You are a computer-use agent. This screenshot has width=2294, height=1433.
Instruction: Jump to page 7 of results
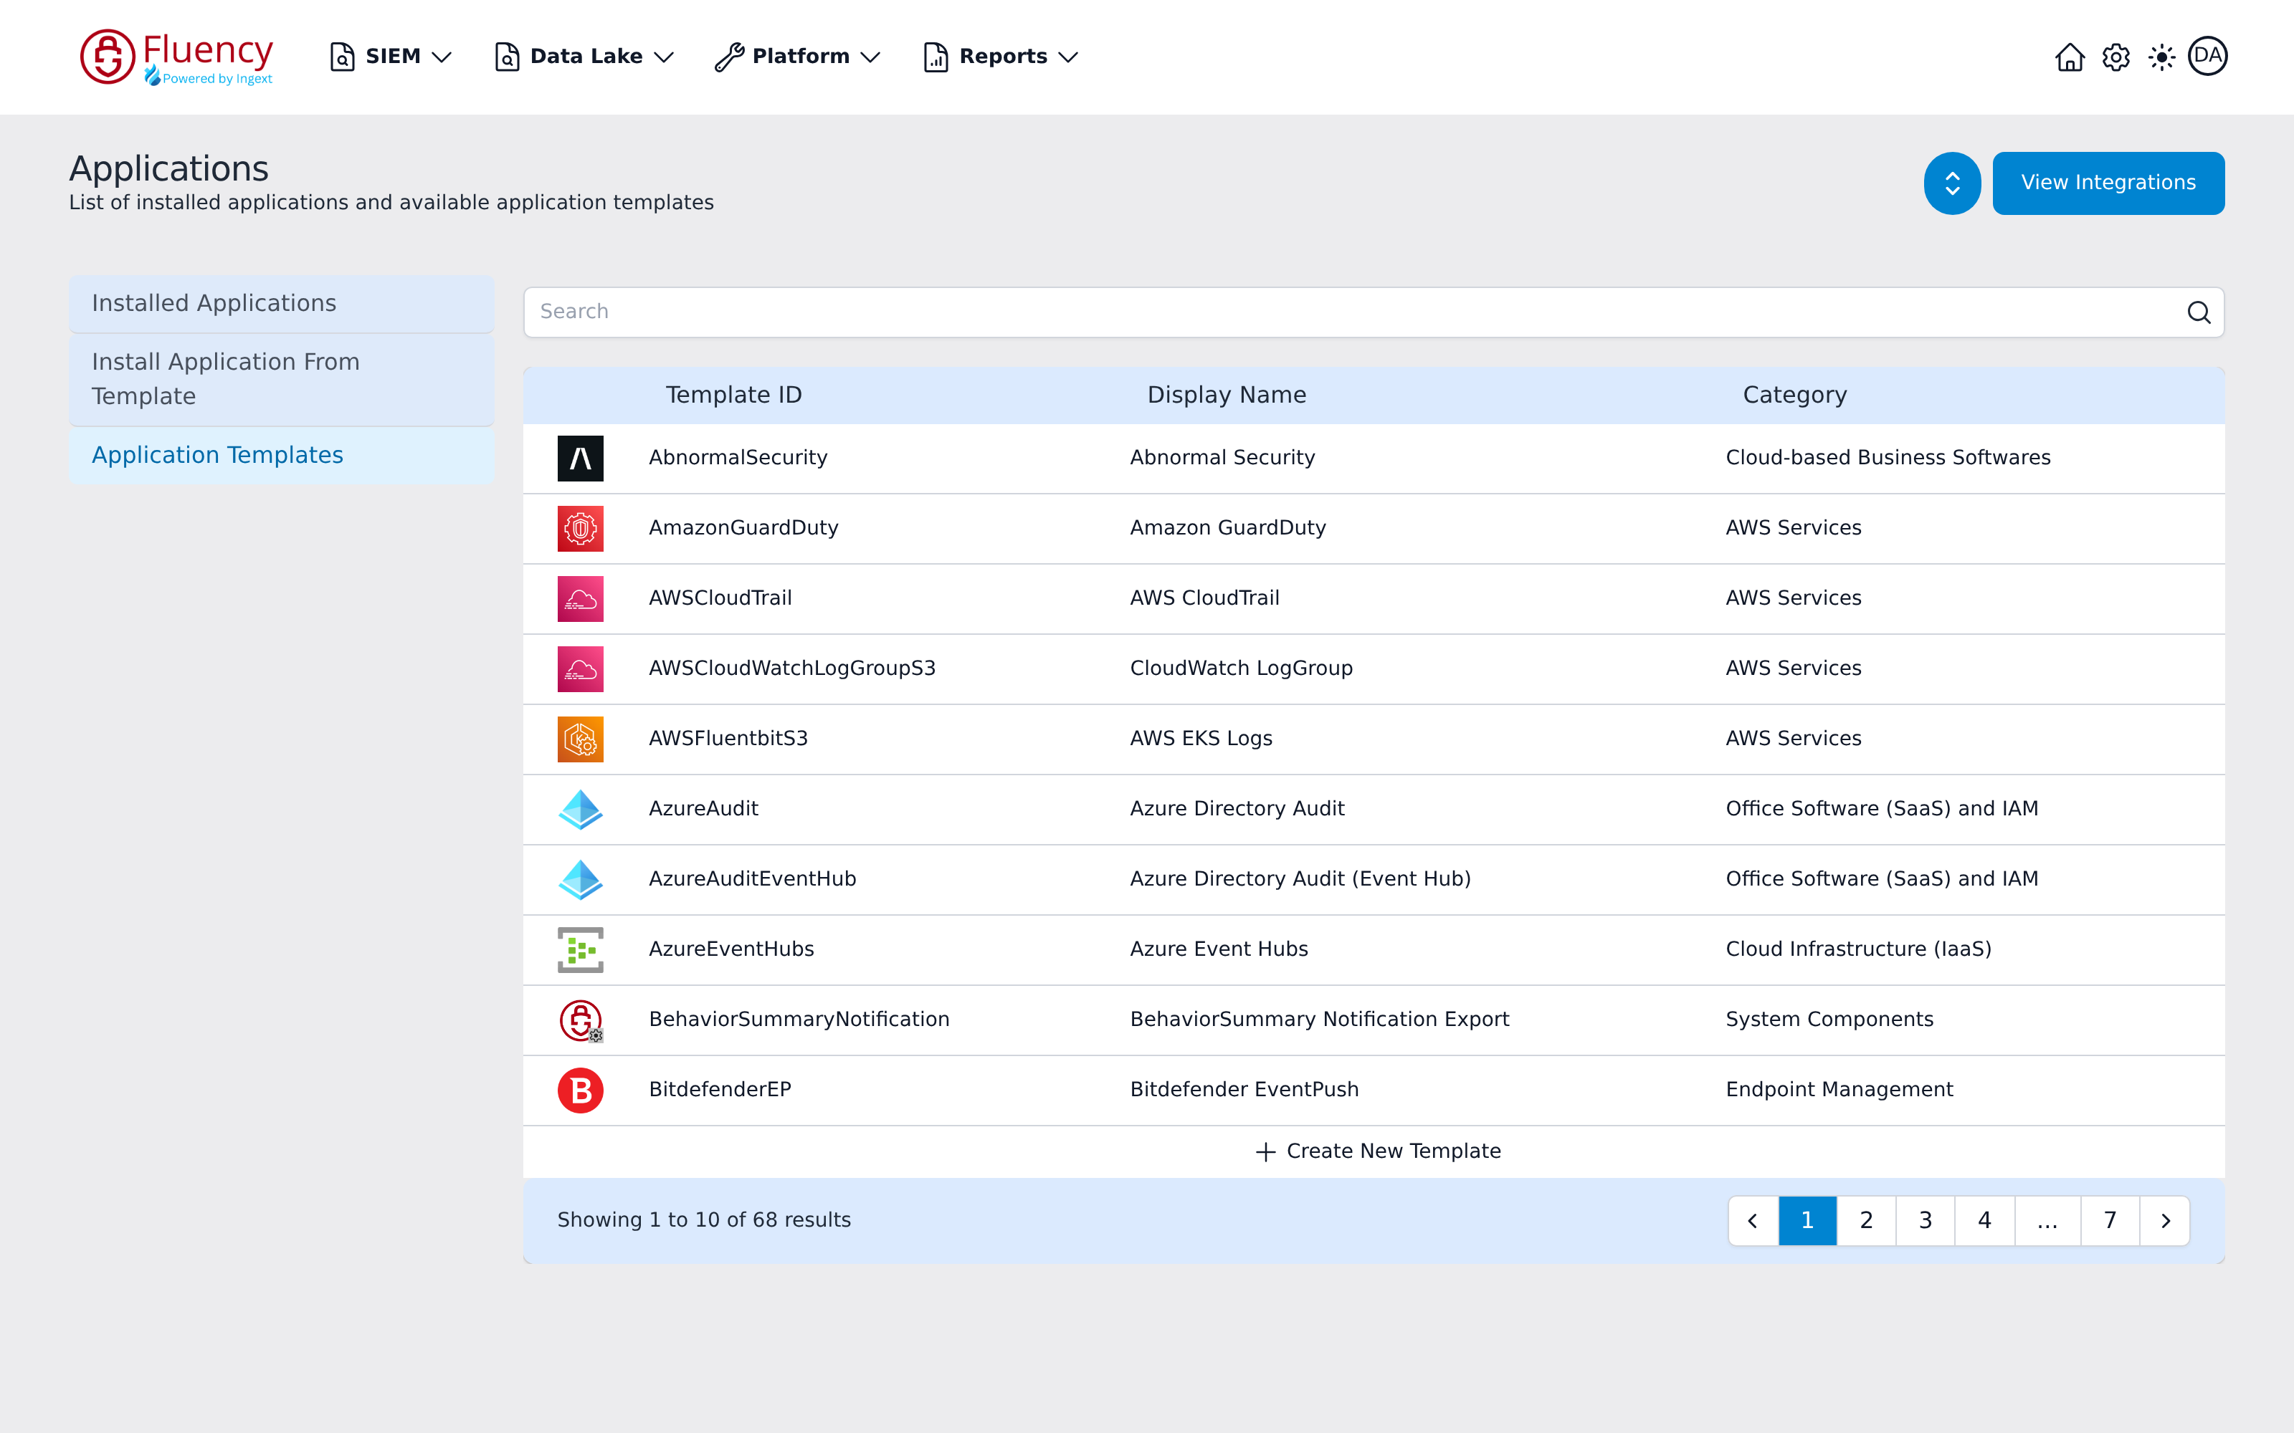pos(2110,1221)
